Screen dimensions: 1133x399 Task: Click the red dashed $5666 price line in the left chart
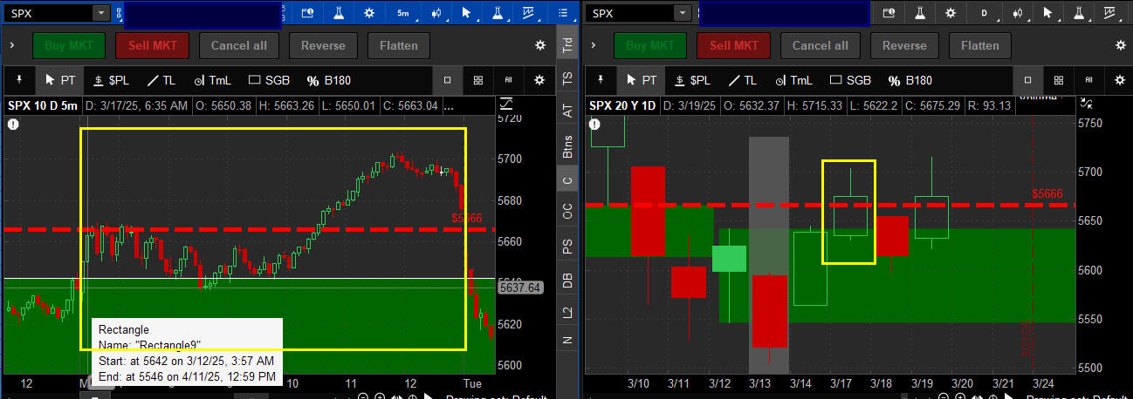262,229
